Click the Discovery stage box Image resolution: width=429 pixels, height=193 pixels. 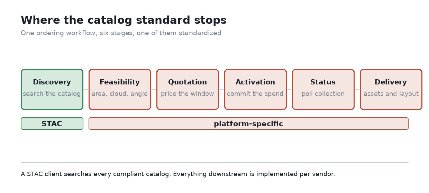[52, 89]
